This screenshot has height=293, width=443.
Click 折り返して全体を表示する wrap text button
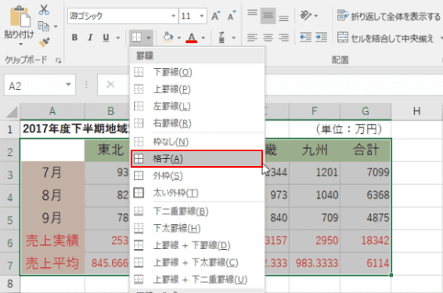click(x=389, y=16)
